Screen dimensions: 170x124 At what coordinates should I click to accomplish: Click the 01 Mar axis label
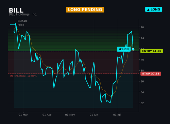(23, 115)
